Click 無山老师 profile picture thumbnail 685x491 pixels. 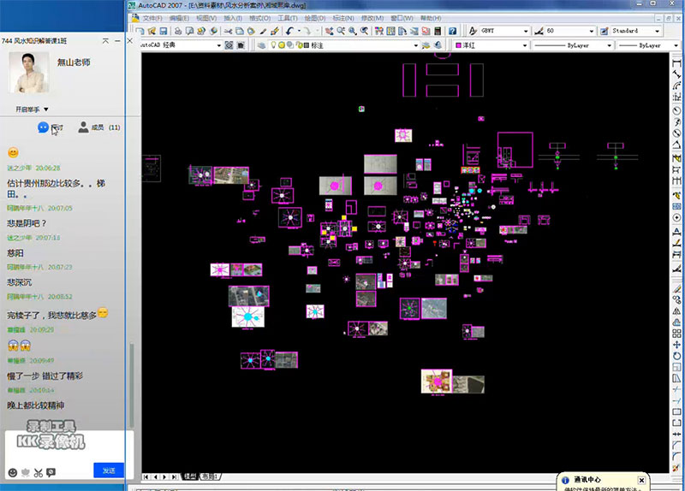tap(29, 73)
